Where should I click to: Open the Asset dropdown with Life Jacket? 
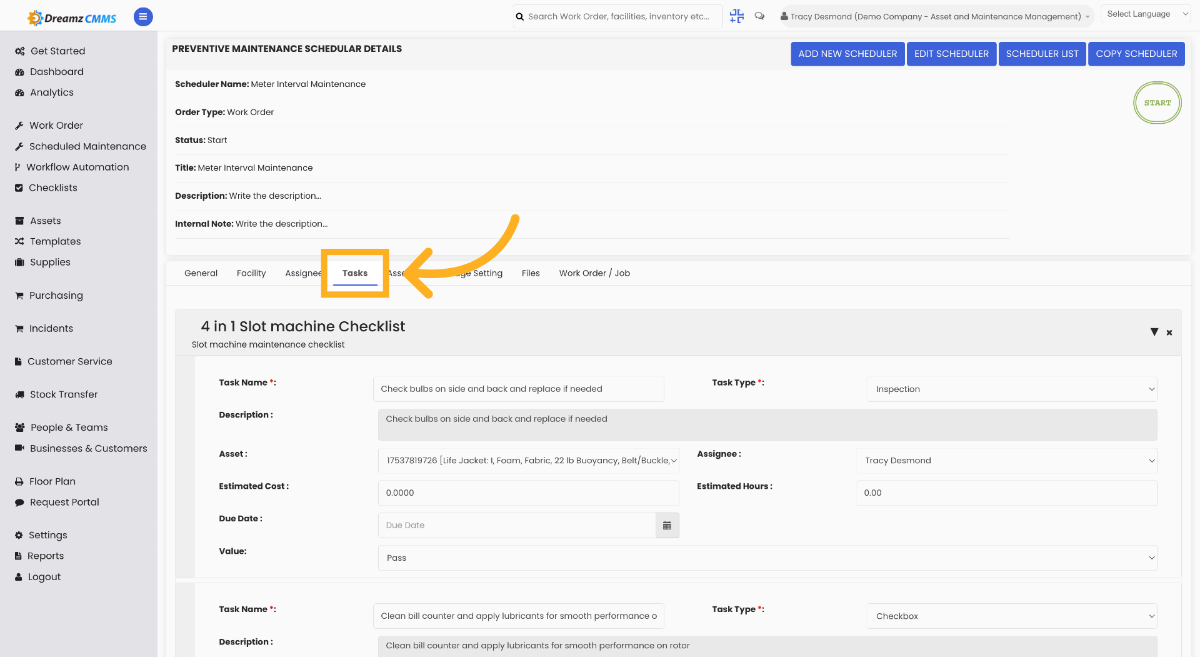tap(528, 461)
